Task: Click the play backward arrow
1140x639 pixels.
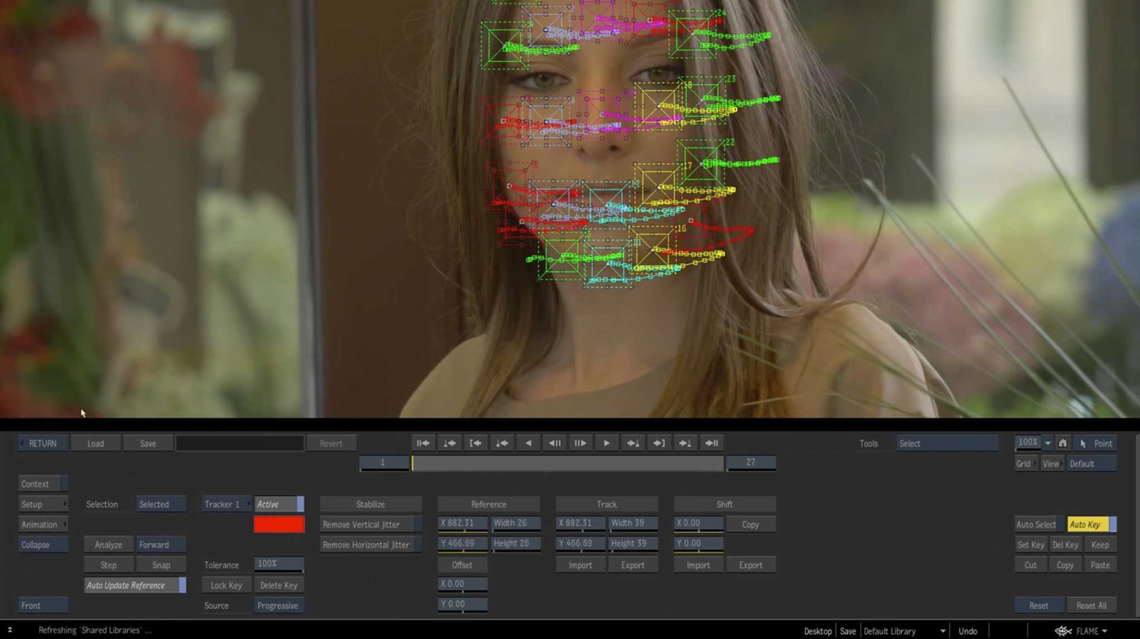Action: coord(528,443)
